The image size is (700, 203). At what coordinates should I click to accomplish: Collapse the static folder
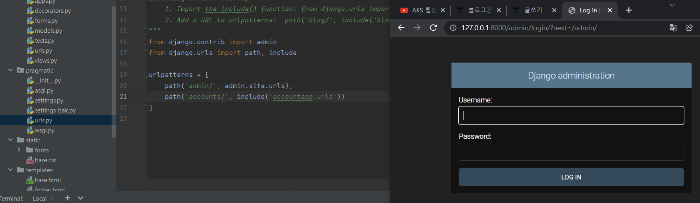(10, 140)
